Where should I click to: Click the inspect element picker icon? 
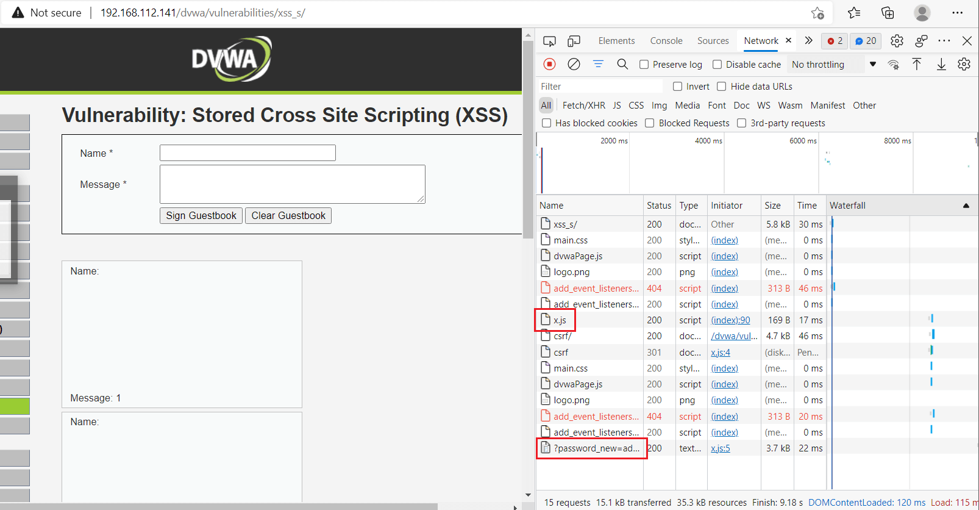[x=549, y=41]
